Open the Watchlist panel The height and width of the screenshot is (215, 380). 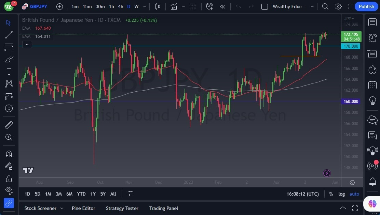click(x=372, y=22)
